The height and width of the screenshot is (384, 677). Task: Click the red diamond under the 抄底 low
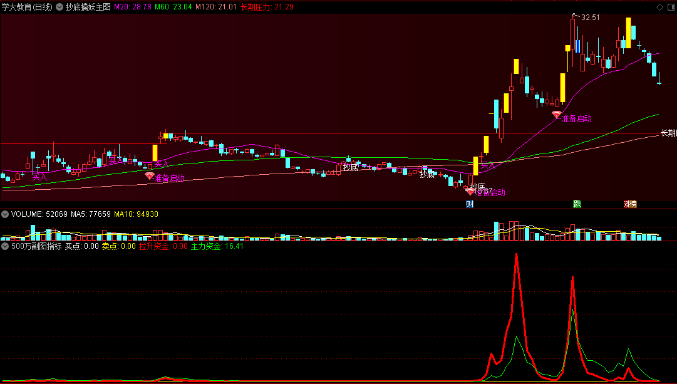coord(470,191)
